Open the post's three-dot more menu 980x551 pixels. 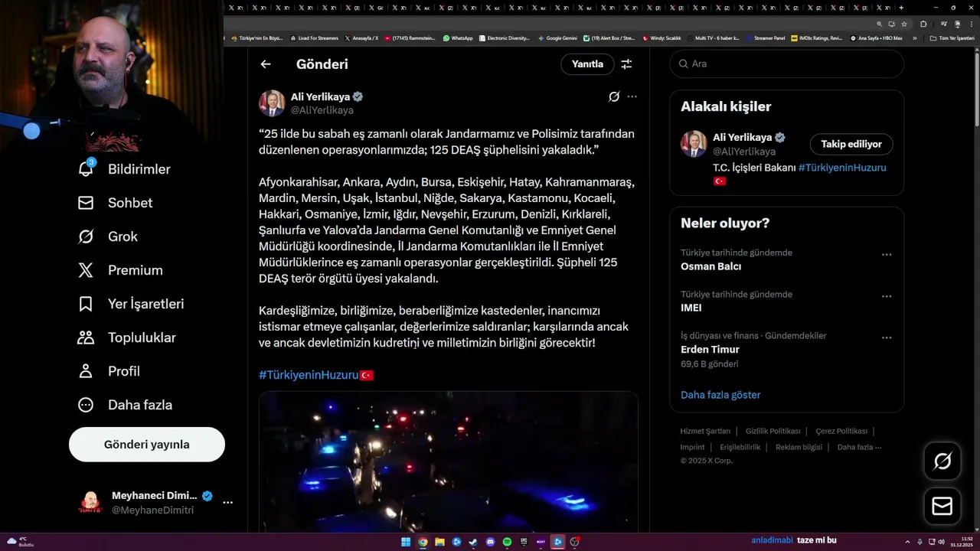pyautogui.click(x=632, y=96)
